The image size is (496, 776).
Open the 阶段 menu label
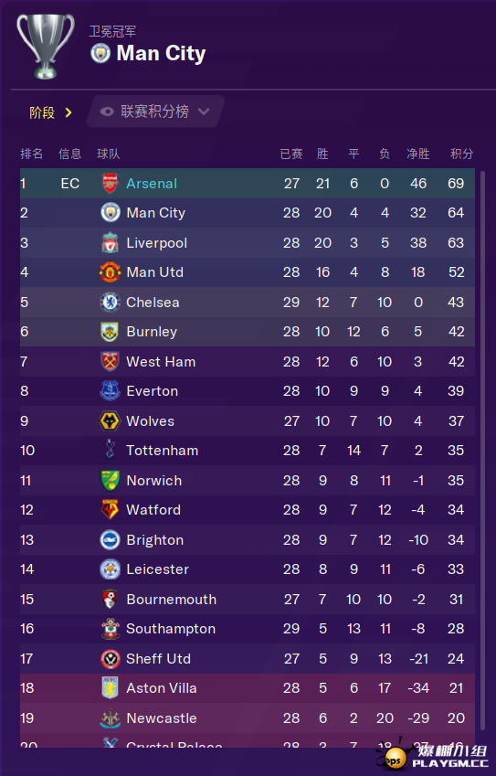coord(42,112)
